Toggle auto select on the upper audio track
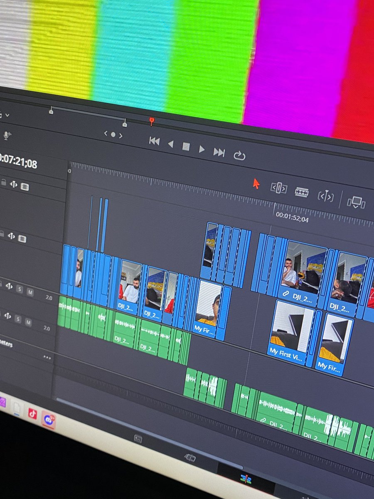Image resolution: width=374 pixels, height=499 pixels. click(x=9, y=287)
